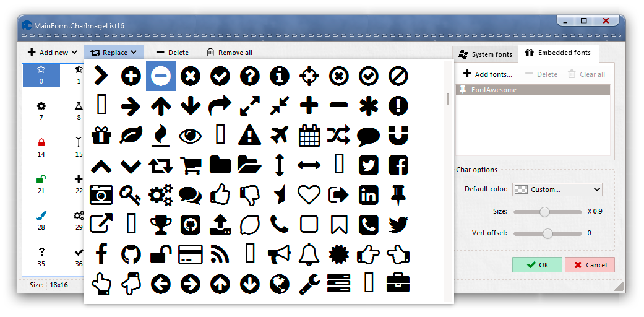
Task: Select image 7 gear thumbnail
Action: (x=41, y=111)
